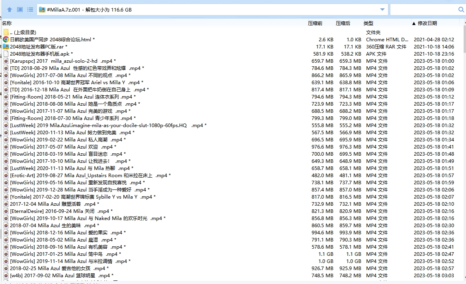Viewport: 466px width, 284px height.
Task: Select the video icon of the [Fitting-Room] 2018-05-21 file
Action: (x=6, y=97)
